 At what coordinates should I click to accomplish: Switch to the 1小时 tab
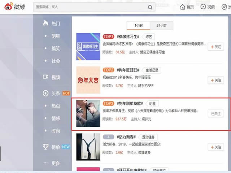pyautogui.click(x=138, y=25)
